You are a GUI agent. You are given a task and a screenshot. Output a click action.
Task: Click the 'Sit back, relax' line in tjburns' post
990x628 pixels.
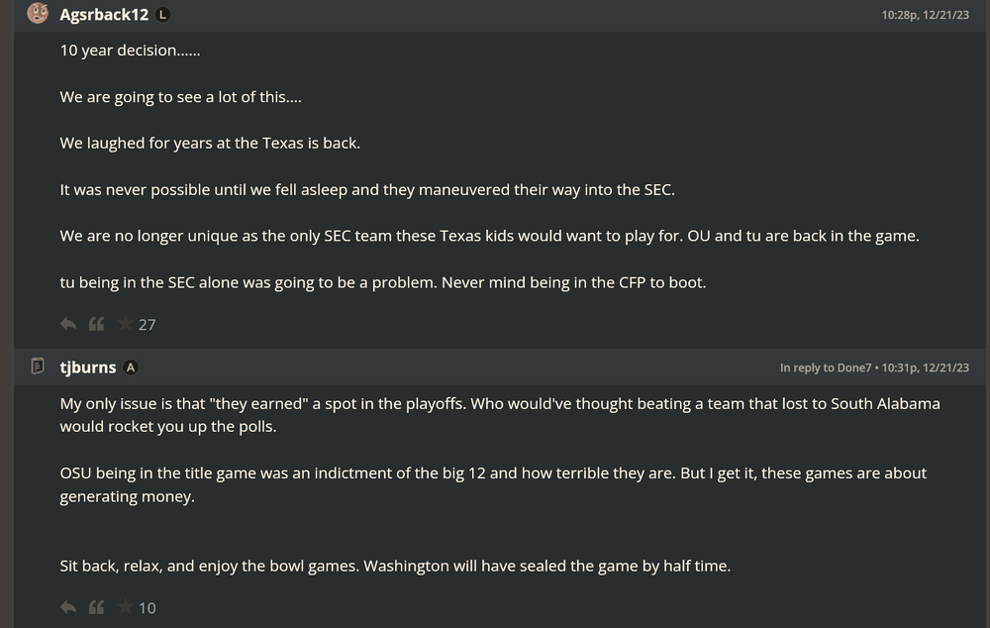[395, 567]
